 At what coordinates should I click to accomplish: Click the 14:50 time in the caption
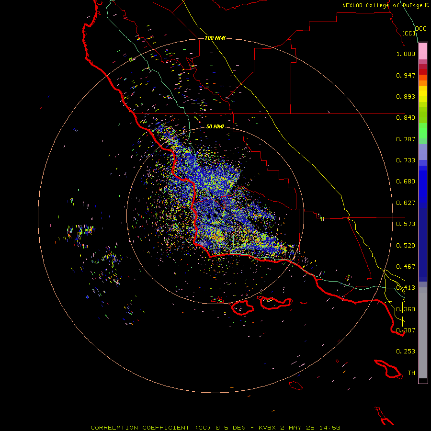coord(330,428)
